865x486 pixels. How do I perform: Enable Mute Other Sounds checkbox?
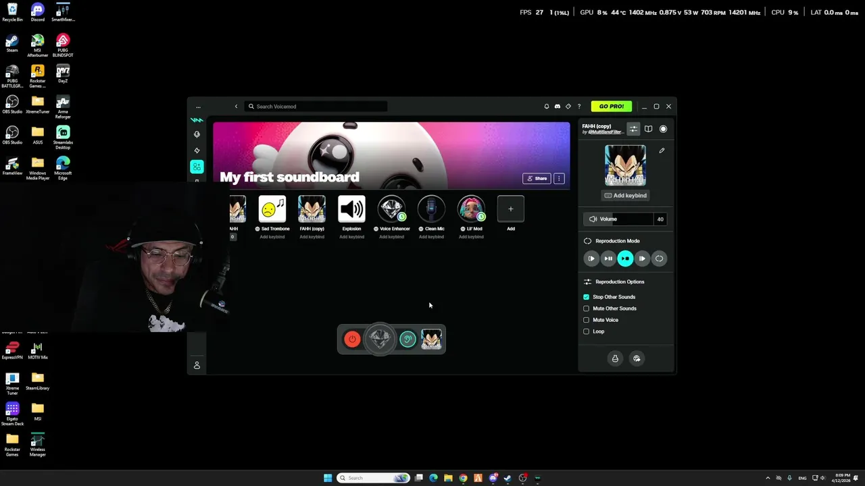587,308
